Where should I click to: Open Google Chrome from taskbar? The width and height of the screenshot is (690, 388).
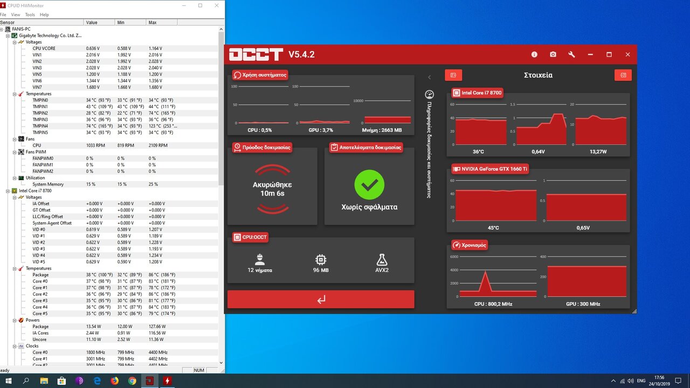[x=132, y=380]
